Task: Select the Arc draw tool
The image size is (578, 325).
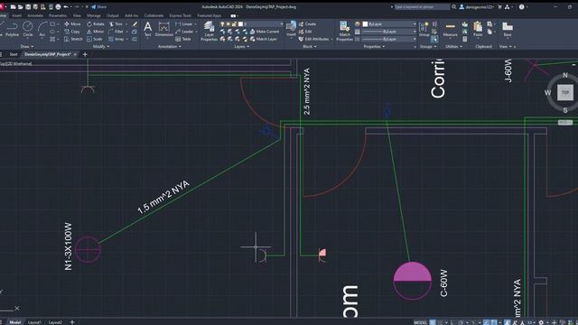Action: point(42,29)
